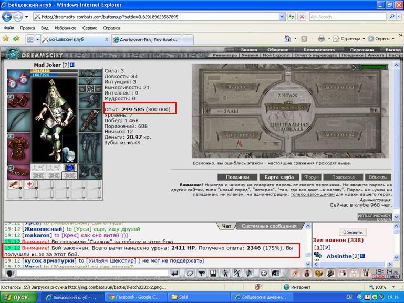This screenshot has height=303, width=404.
Task: Open the Страница dropdown menu
Action: click(349, 39)
